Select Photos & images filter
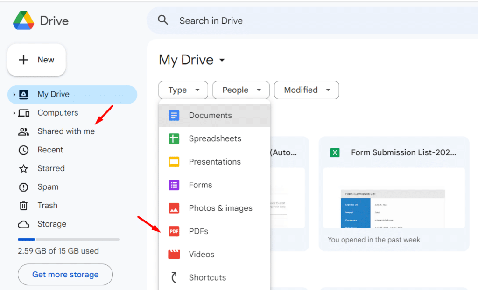The width and height of the screenshot is (478, 290). click(x=220, y=208)
